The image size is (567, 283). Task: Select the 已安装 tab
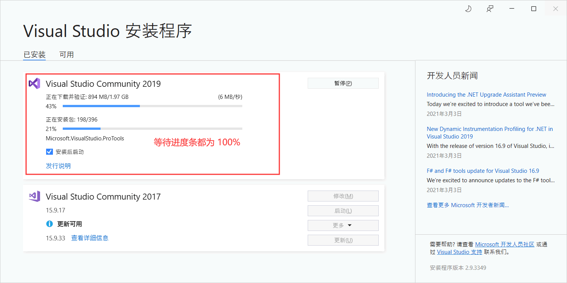[x=34, y=55]
